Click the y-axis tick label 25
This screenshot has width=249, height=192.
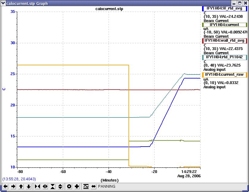coord(13,74)
